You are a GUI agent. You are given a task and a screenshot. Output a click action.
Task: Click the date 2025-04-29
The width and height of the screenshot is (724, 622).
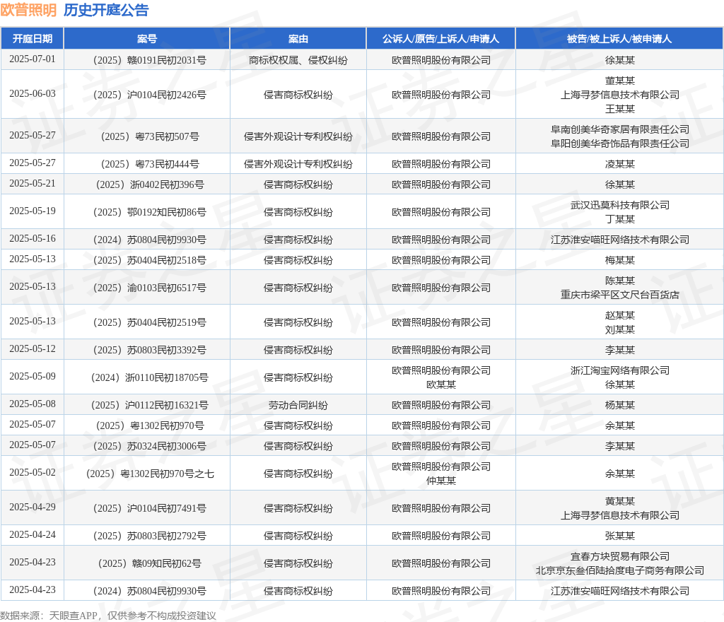pos(33,507)
